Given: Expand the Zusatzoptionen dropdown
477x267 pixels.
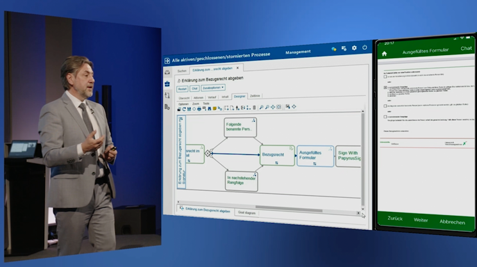Looking at the screenshot, I should (213, 88).
